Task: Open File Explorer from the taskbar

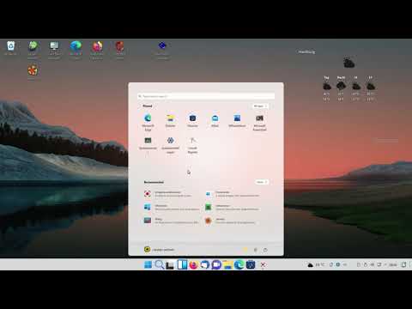Action: pyautogui.click(x=227, y=264)
